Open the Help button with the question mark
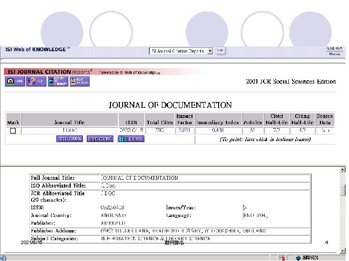349x261 pixels. 36,81
